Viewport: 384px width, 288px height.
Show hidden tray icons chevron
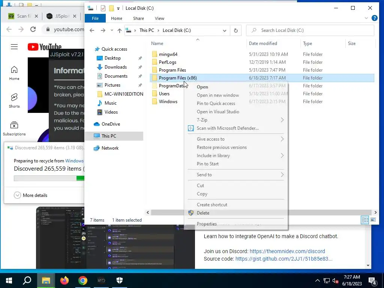pos(317,280)
